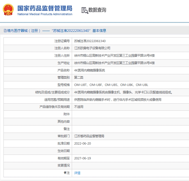Image resolution: width=189 pixels, height=181 pixels.
Task: Select the 备注 label
Action: [x=67, y=129]
